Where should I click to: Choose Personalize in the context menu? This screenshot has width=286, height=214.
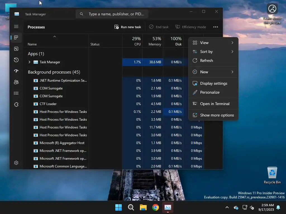pos(213,92)
